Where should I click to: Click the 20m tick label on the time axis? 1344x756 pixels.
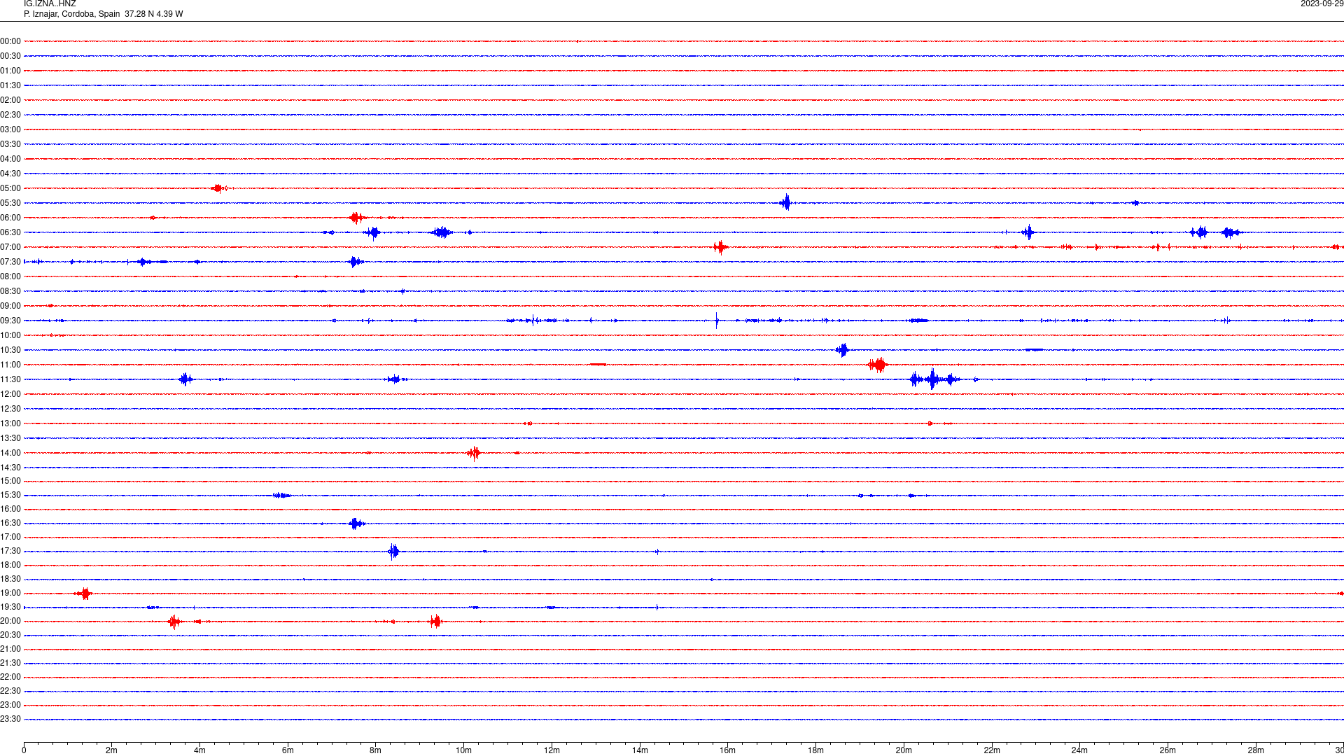click(904, 750)
